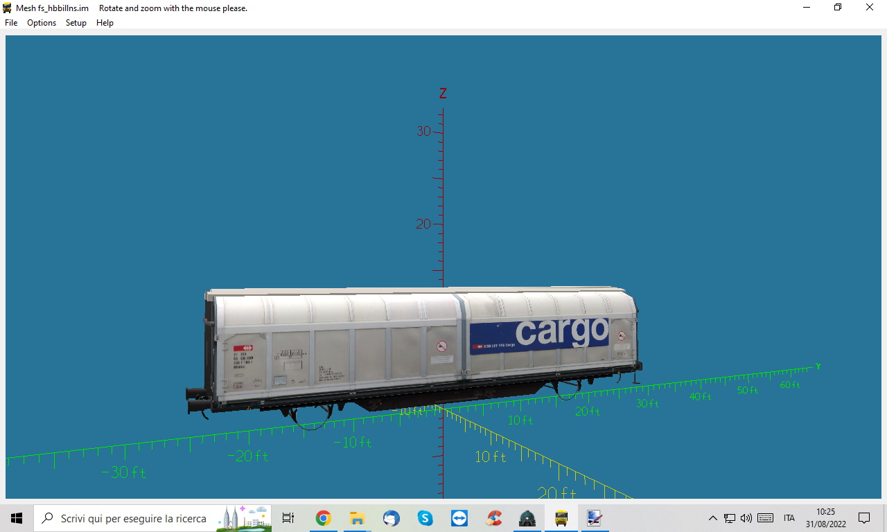Open the last pinned taskbar app icon
This screenshot has width=887, height=532.
(595, 518)
